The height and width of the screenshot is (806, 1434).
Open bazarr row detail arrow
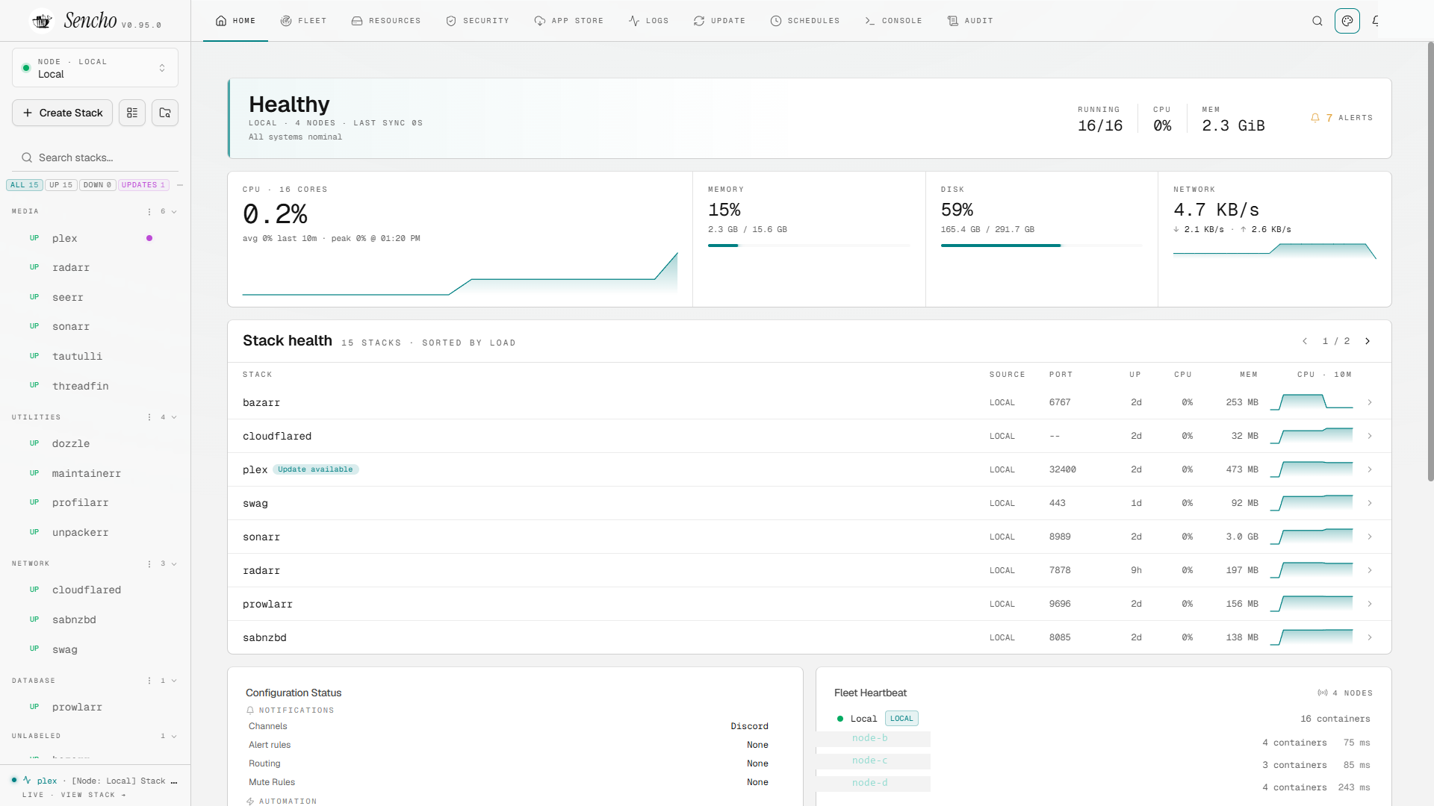(x=1370, y=402)
